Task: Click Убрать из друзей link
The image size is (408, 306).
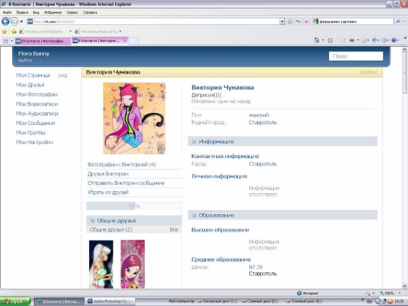Action: pos(108,193)
